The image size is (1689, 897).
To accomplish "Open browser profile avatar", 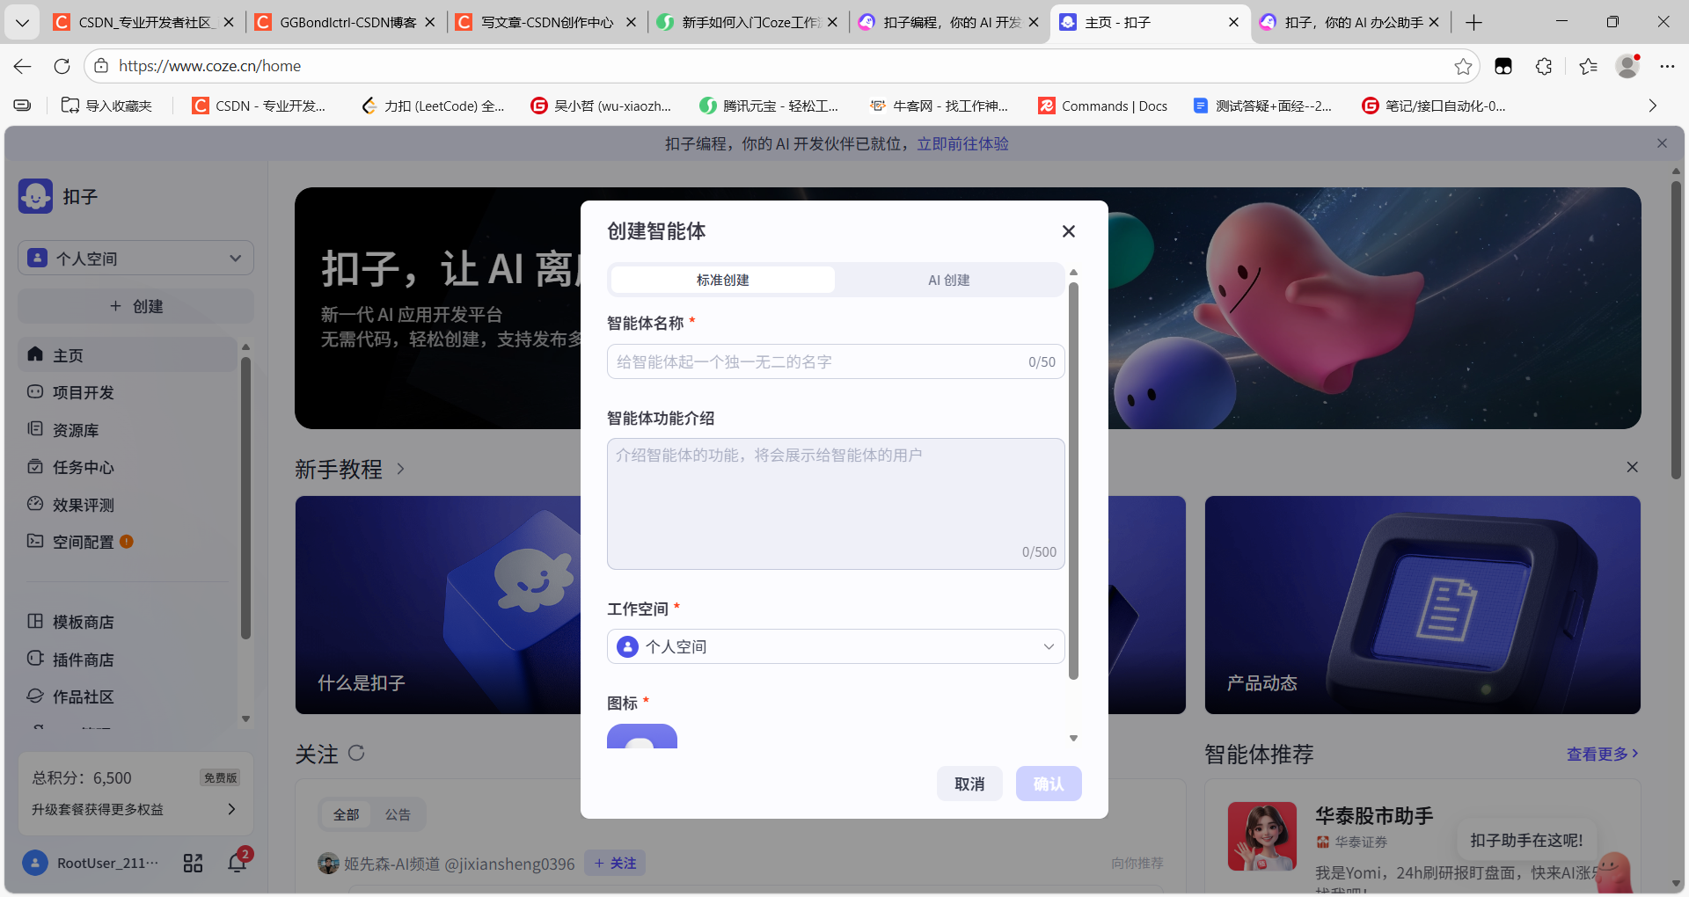I will coord(1628,66).
